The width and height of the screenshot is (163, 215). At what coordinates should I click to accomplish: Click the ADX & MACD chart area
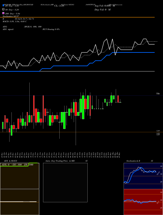pyautogui.click(x=20, y=189)
